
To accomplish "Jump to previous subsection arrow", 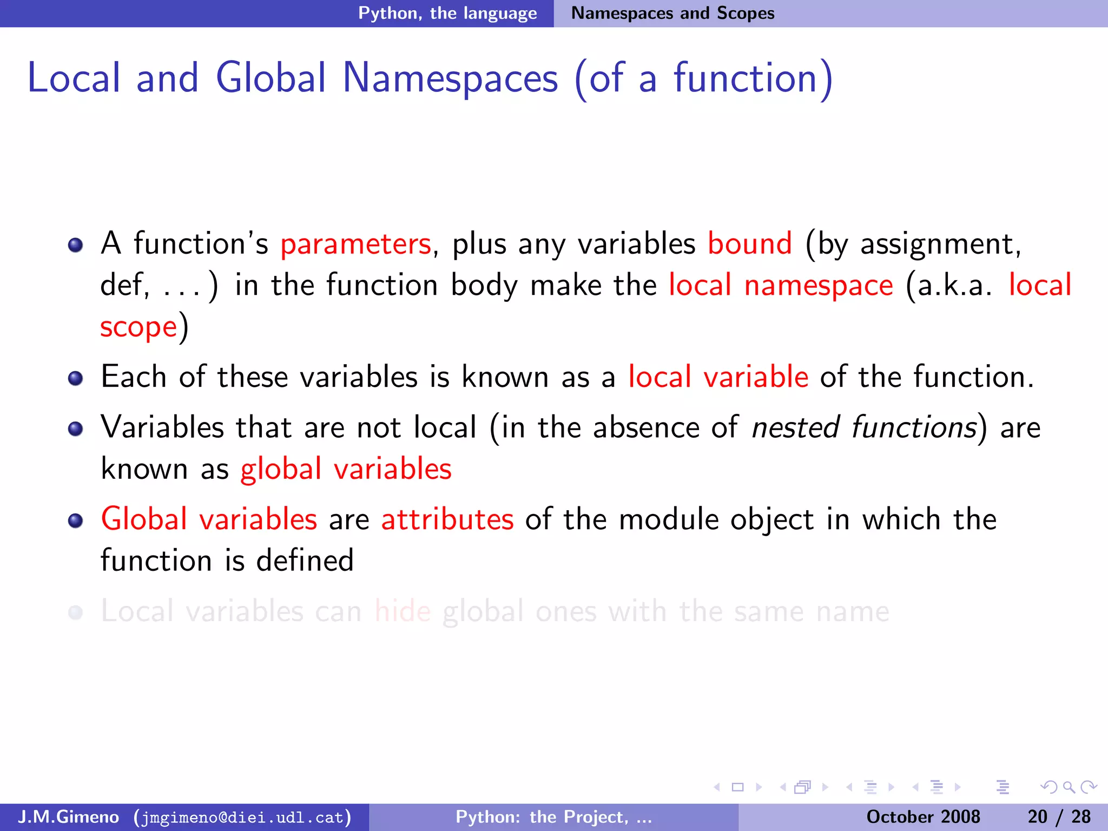I will [x=849, y=787].
